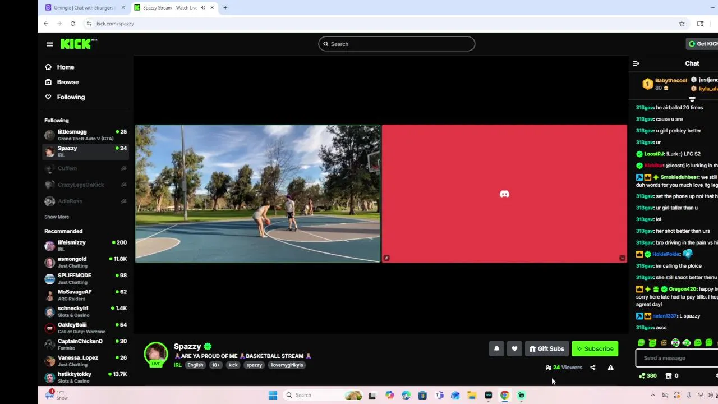This screenshot has width=718, height=404.
Task: Switch to the Umingle browser tab
Action: pos(85,7)
